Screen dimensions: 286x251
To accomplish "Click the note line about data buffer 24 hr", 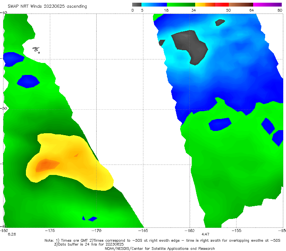I will [x=89, y=244].
